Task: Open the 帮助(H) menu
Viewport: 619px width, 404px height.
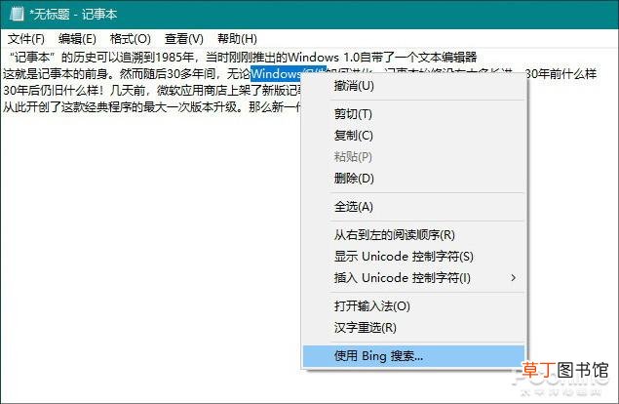Action: [237, 39]
